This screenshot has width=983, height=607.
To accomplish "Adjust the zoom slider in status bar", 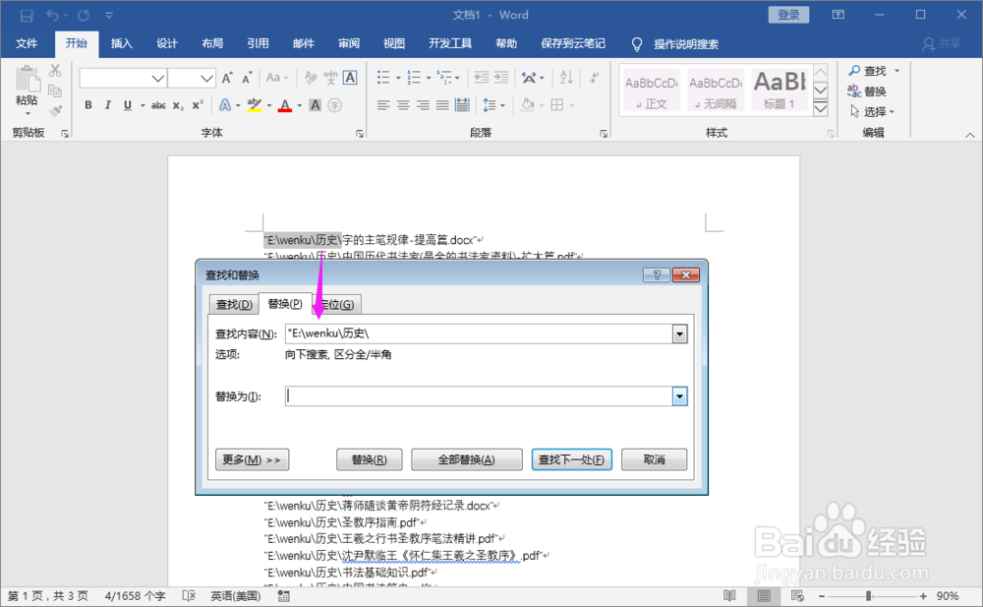I will pyautogui.click(x=869, y=596).
